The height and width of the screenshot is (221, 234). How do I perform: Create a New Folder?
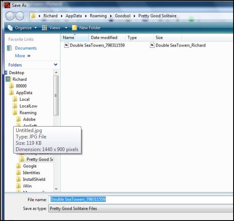coord(86,28)
